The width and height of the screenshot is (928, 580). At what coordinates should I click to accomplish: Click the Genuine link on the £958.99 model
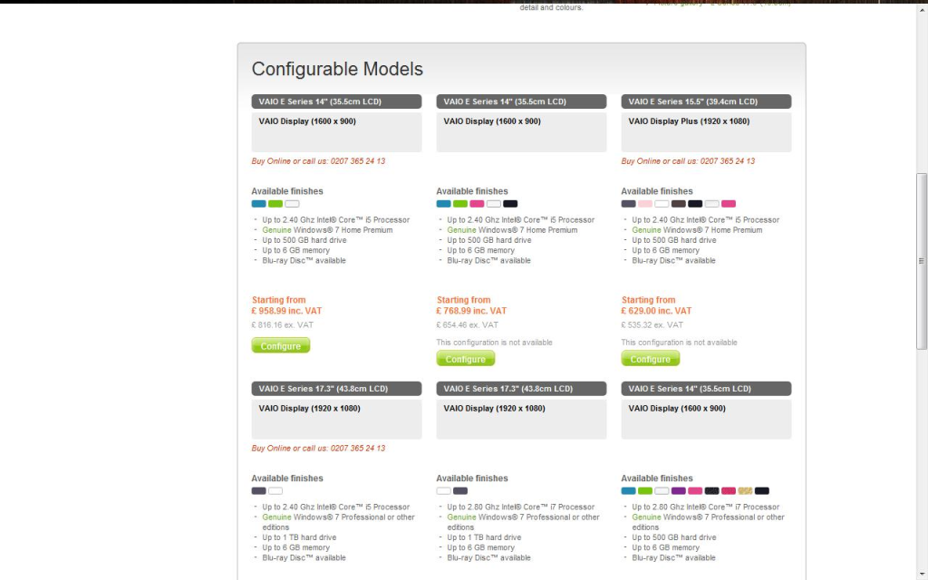pyautogui.click(x=276, y=229)
